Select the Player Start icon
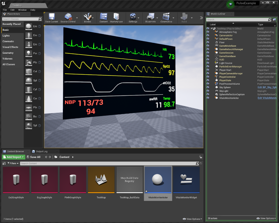This screenshot has height=223, width=279. [x=29, y=62]
